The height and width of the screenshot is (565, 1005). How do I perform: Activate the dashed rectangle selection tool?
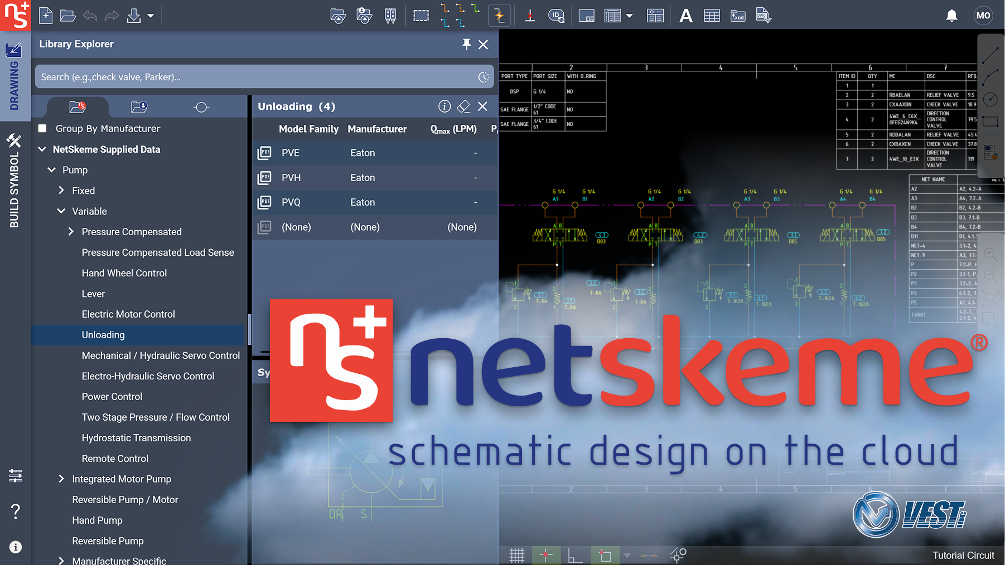click(x=421, y=16)
